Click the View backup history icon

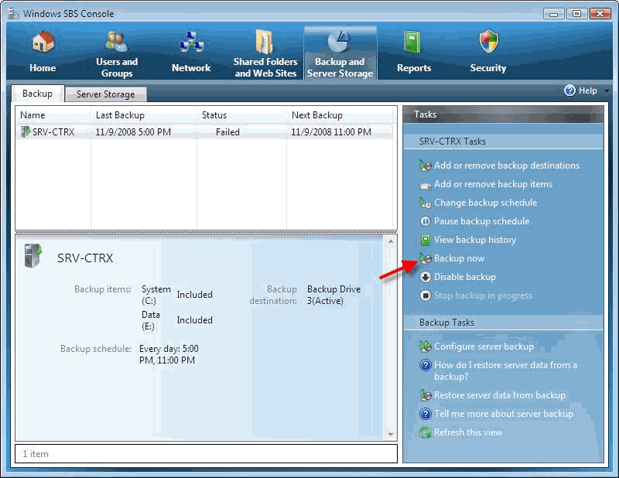tap(425, 240)
